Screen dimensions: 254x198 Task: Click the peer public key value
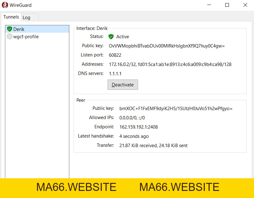pyautogui.click(x=176, y=109)
